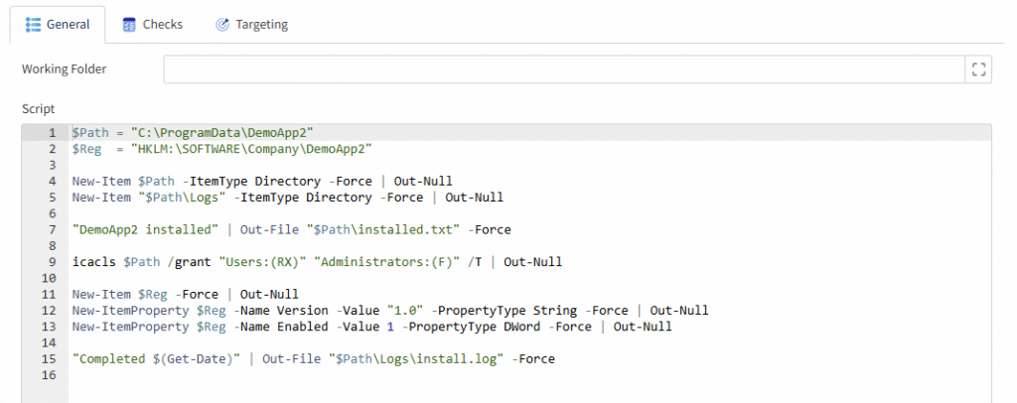Screen dimensions: 1017x403
Task: Switch to the Checks tab
Action: click(153, 25)
